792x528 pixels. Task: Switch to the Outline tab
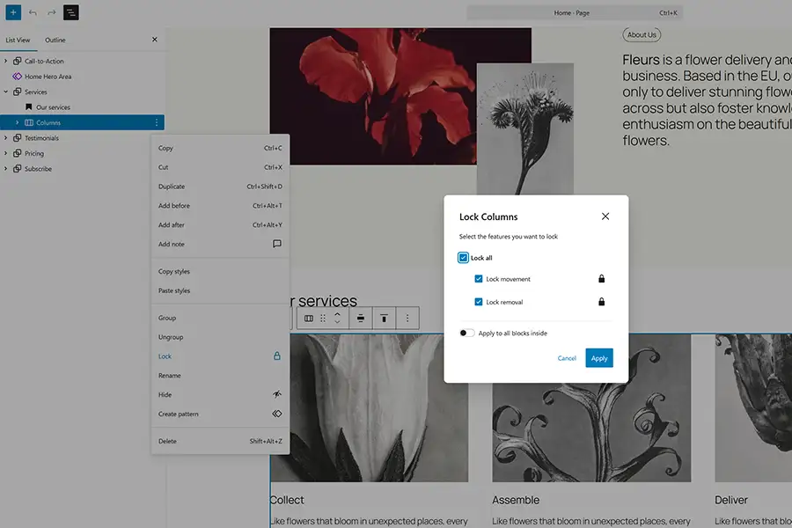point(55,40)
